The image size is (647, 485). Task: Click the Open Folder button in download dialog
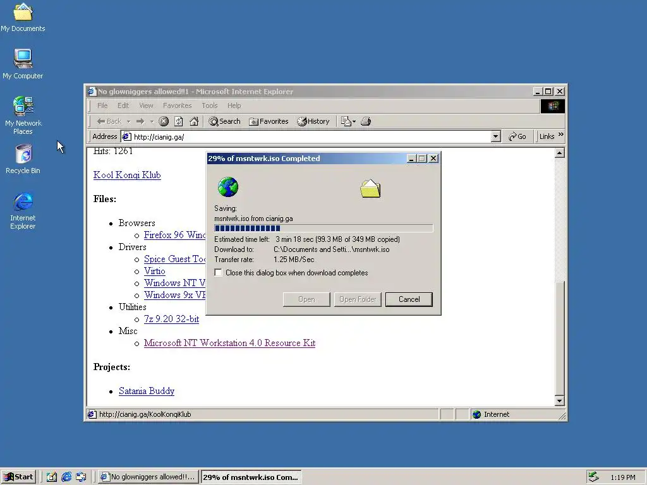pos(358,299)
